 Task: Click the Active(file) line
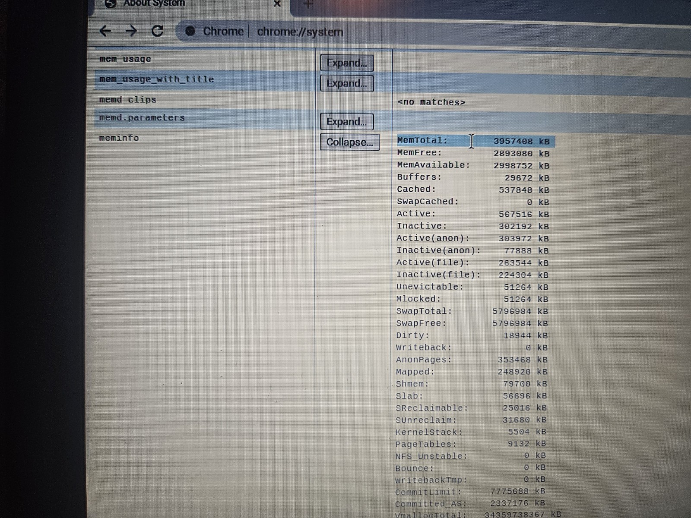tap(472, 262)
